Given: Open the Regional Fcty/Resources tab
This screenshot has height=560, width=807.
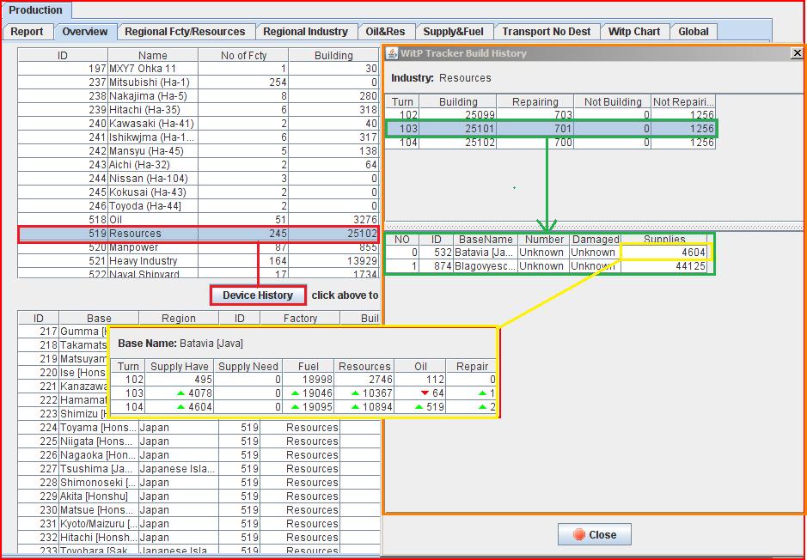Looking at the screenshot, I should [185, 32].
